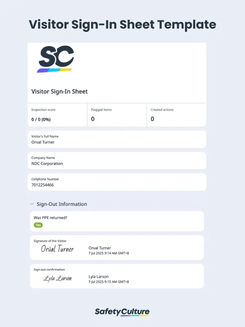Click the Orval Turner handwritten signature
Image resolution: width=245 pixels, height=327 pixels.
[x=57, y=248]
